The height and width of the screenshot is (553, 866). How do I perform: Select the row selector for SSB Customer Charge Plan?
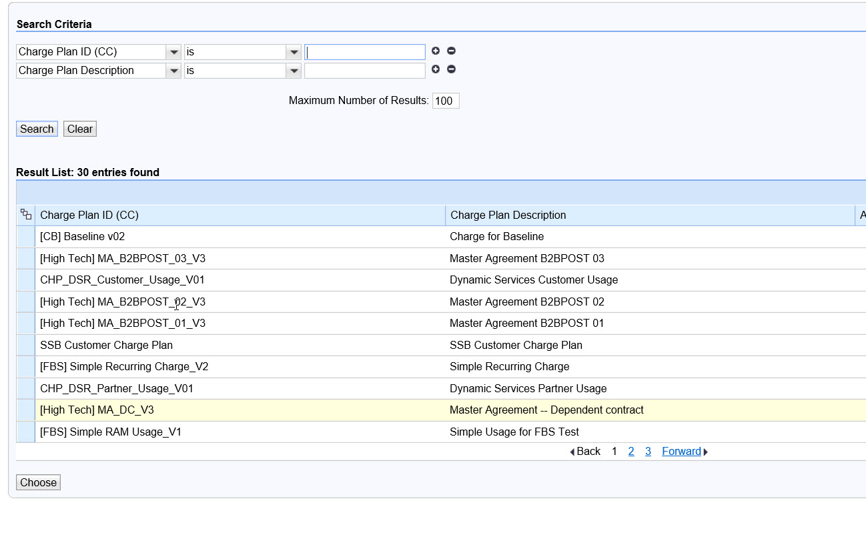[x=26, y=346]
